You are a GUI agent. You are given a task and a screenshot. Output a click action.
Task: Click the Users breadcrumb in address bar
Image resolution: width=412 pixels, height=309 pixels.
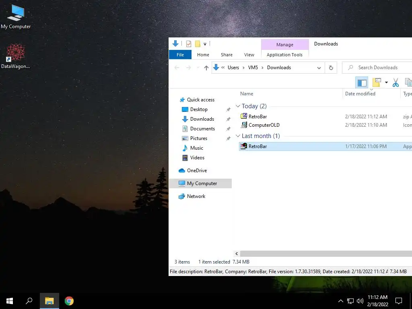coord(233,68)
